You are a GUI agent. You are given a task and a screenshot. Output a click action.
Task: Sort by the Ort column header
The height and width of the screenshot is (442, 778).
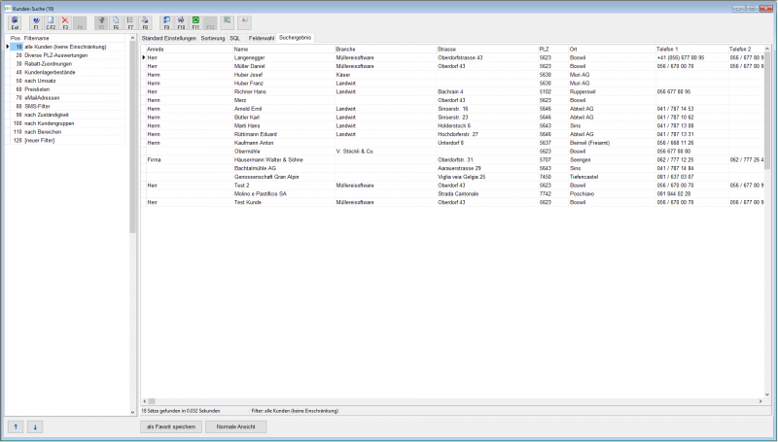click(x=612, y=49)
